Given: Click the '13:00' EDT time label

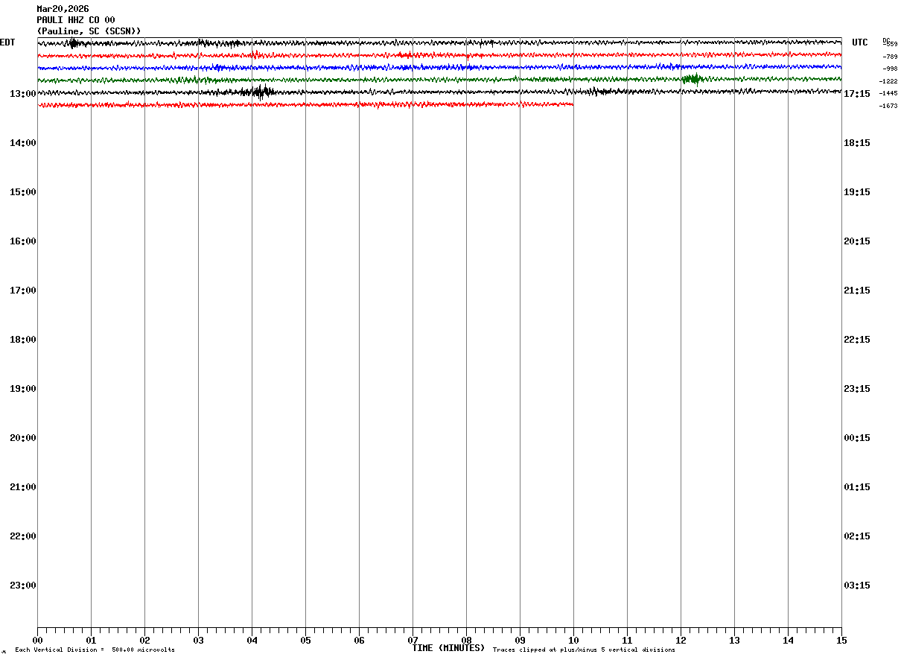Looking at the screenshot, I should (23, 94).
